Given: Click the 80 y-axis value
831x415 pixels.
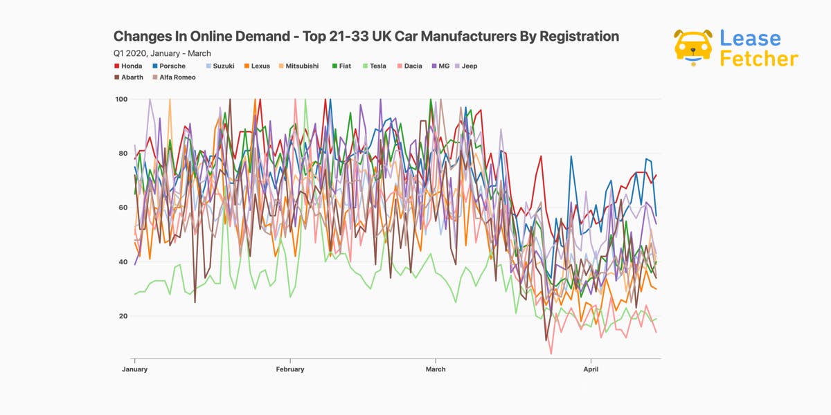Looking at the screenshot, I should tap(124, 154).
